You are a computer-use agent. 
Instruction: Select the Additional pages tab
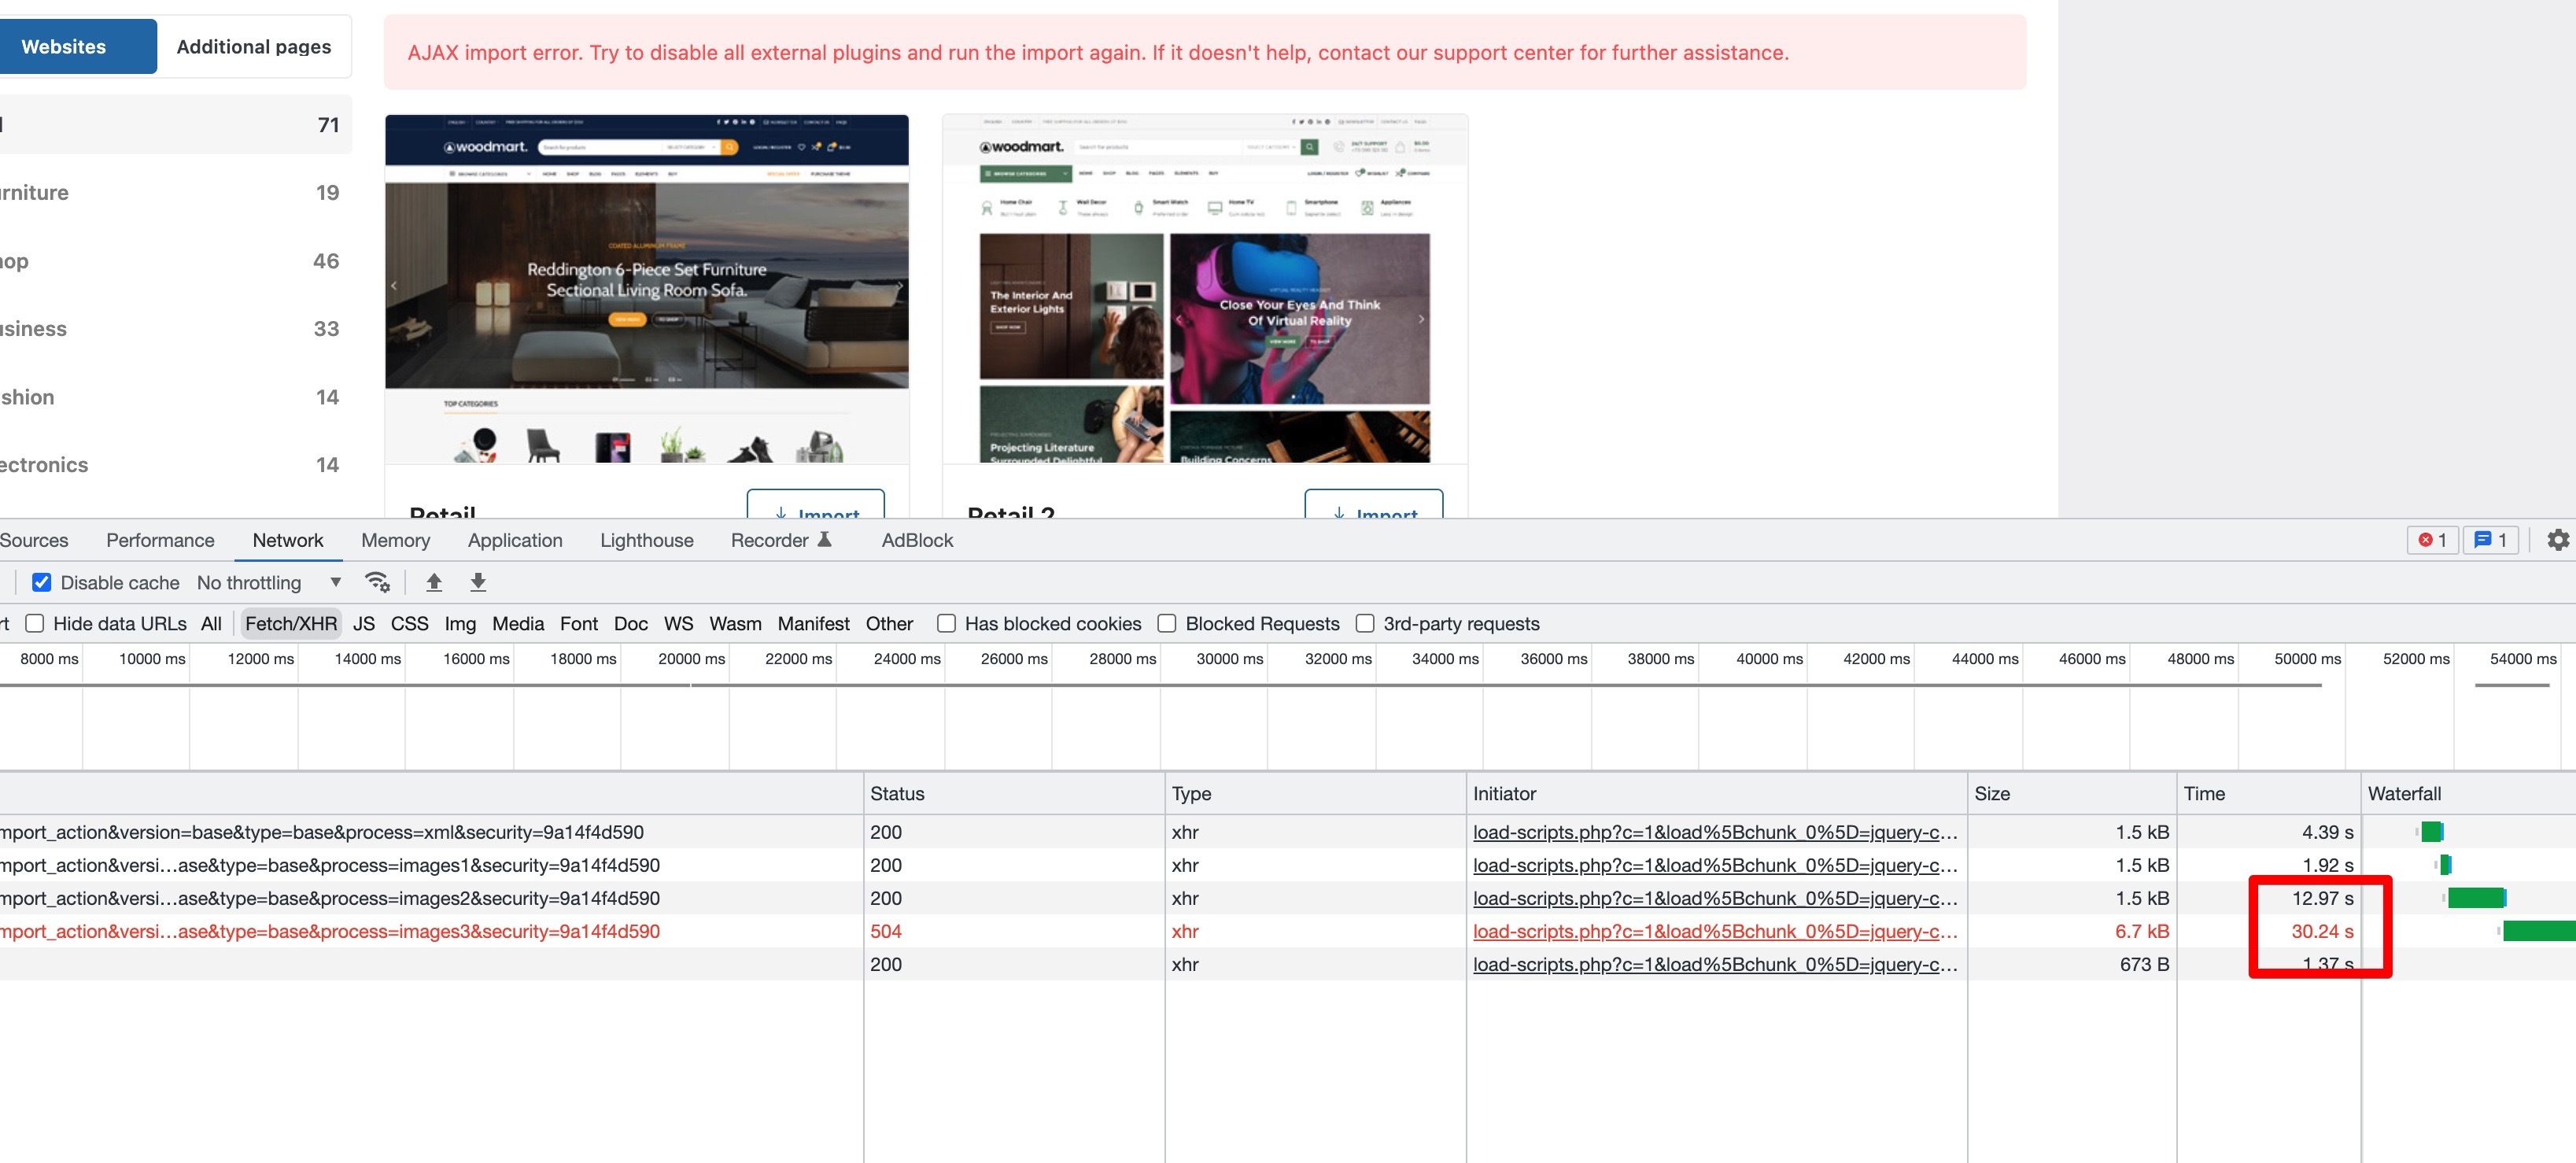point(254,47)
